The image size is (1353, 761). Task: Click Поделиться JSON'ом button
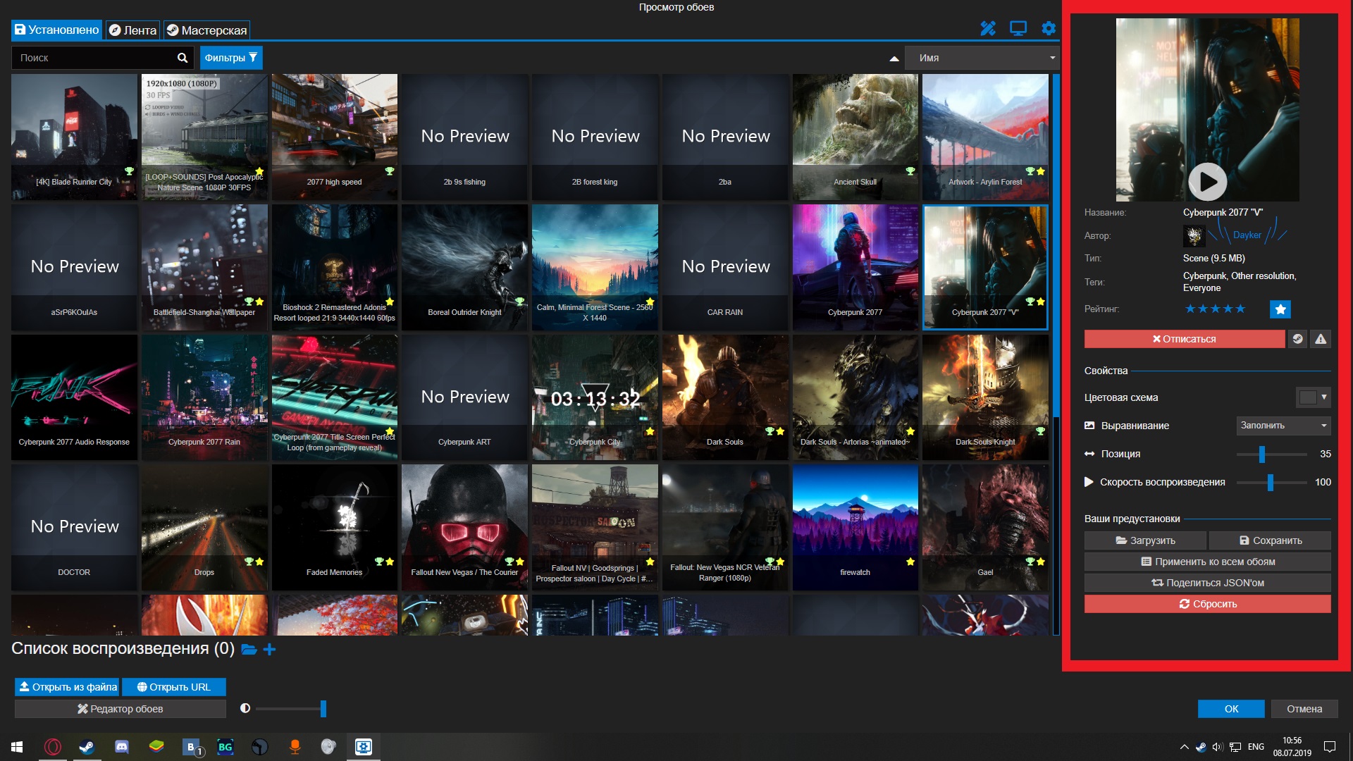coord(1207,583)
